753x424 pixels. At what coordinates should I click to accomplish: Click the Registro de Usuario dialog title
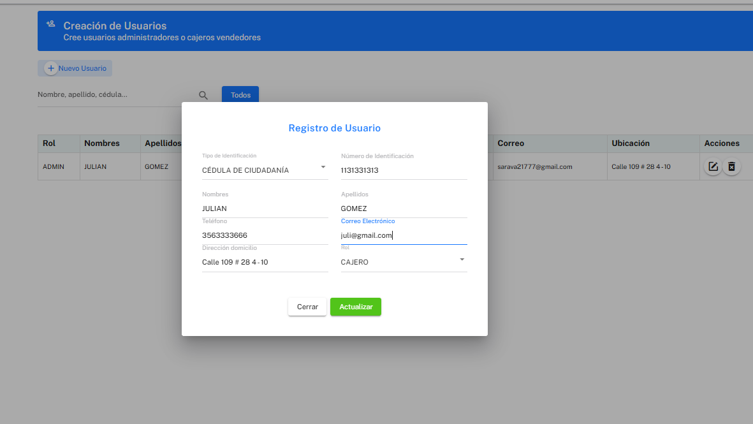(x=334, y=128)
